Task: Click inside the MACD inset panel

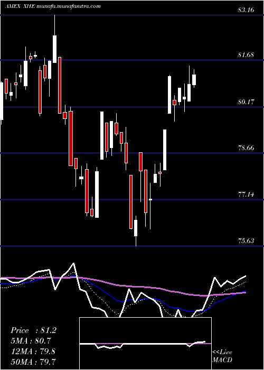Action: tap(145, 344)
